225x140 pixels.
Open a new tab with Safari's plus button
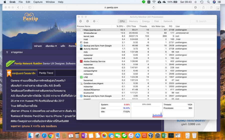click(218, 9)
